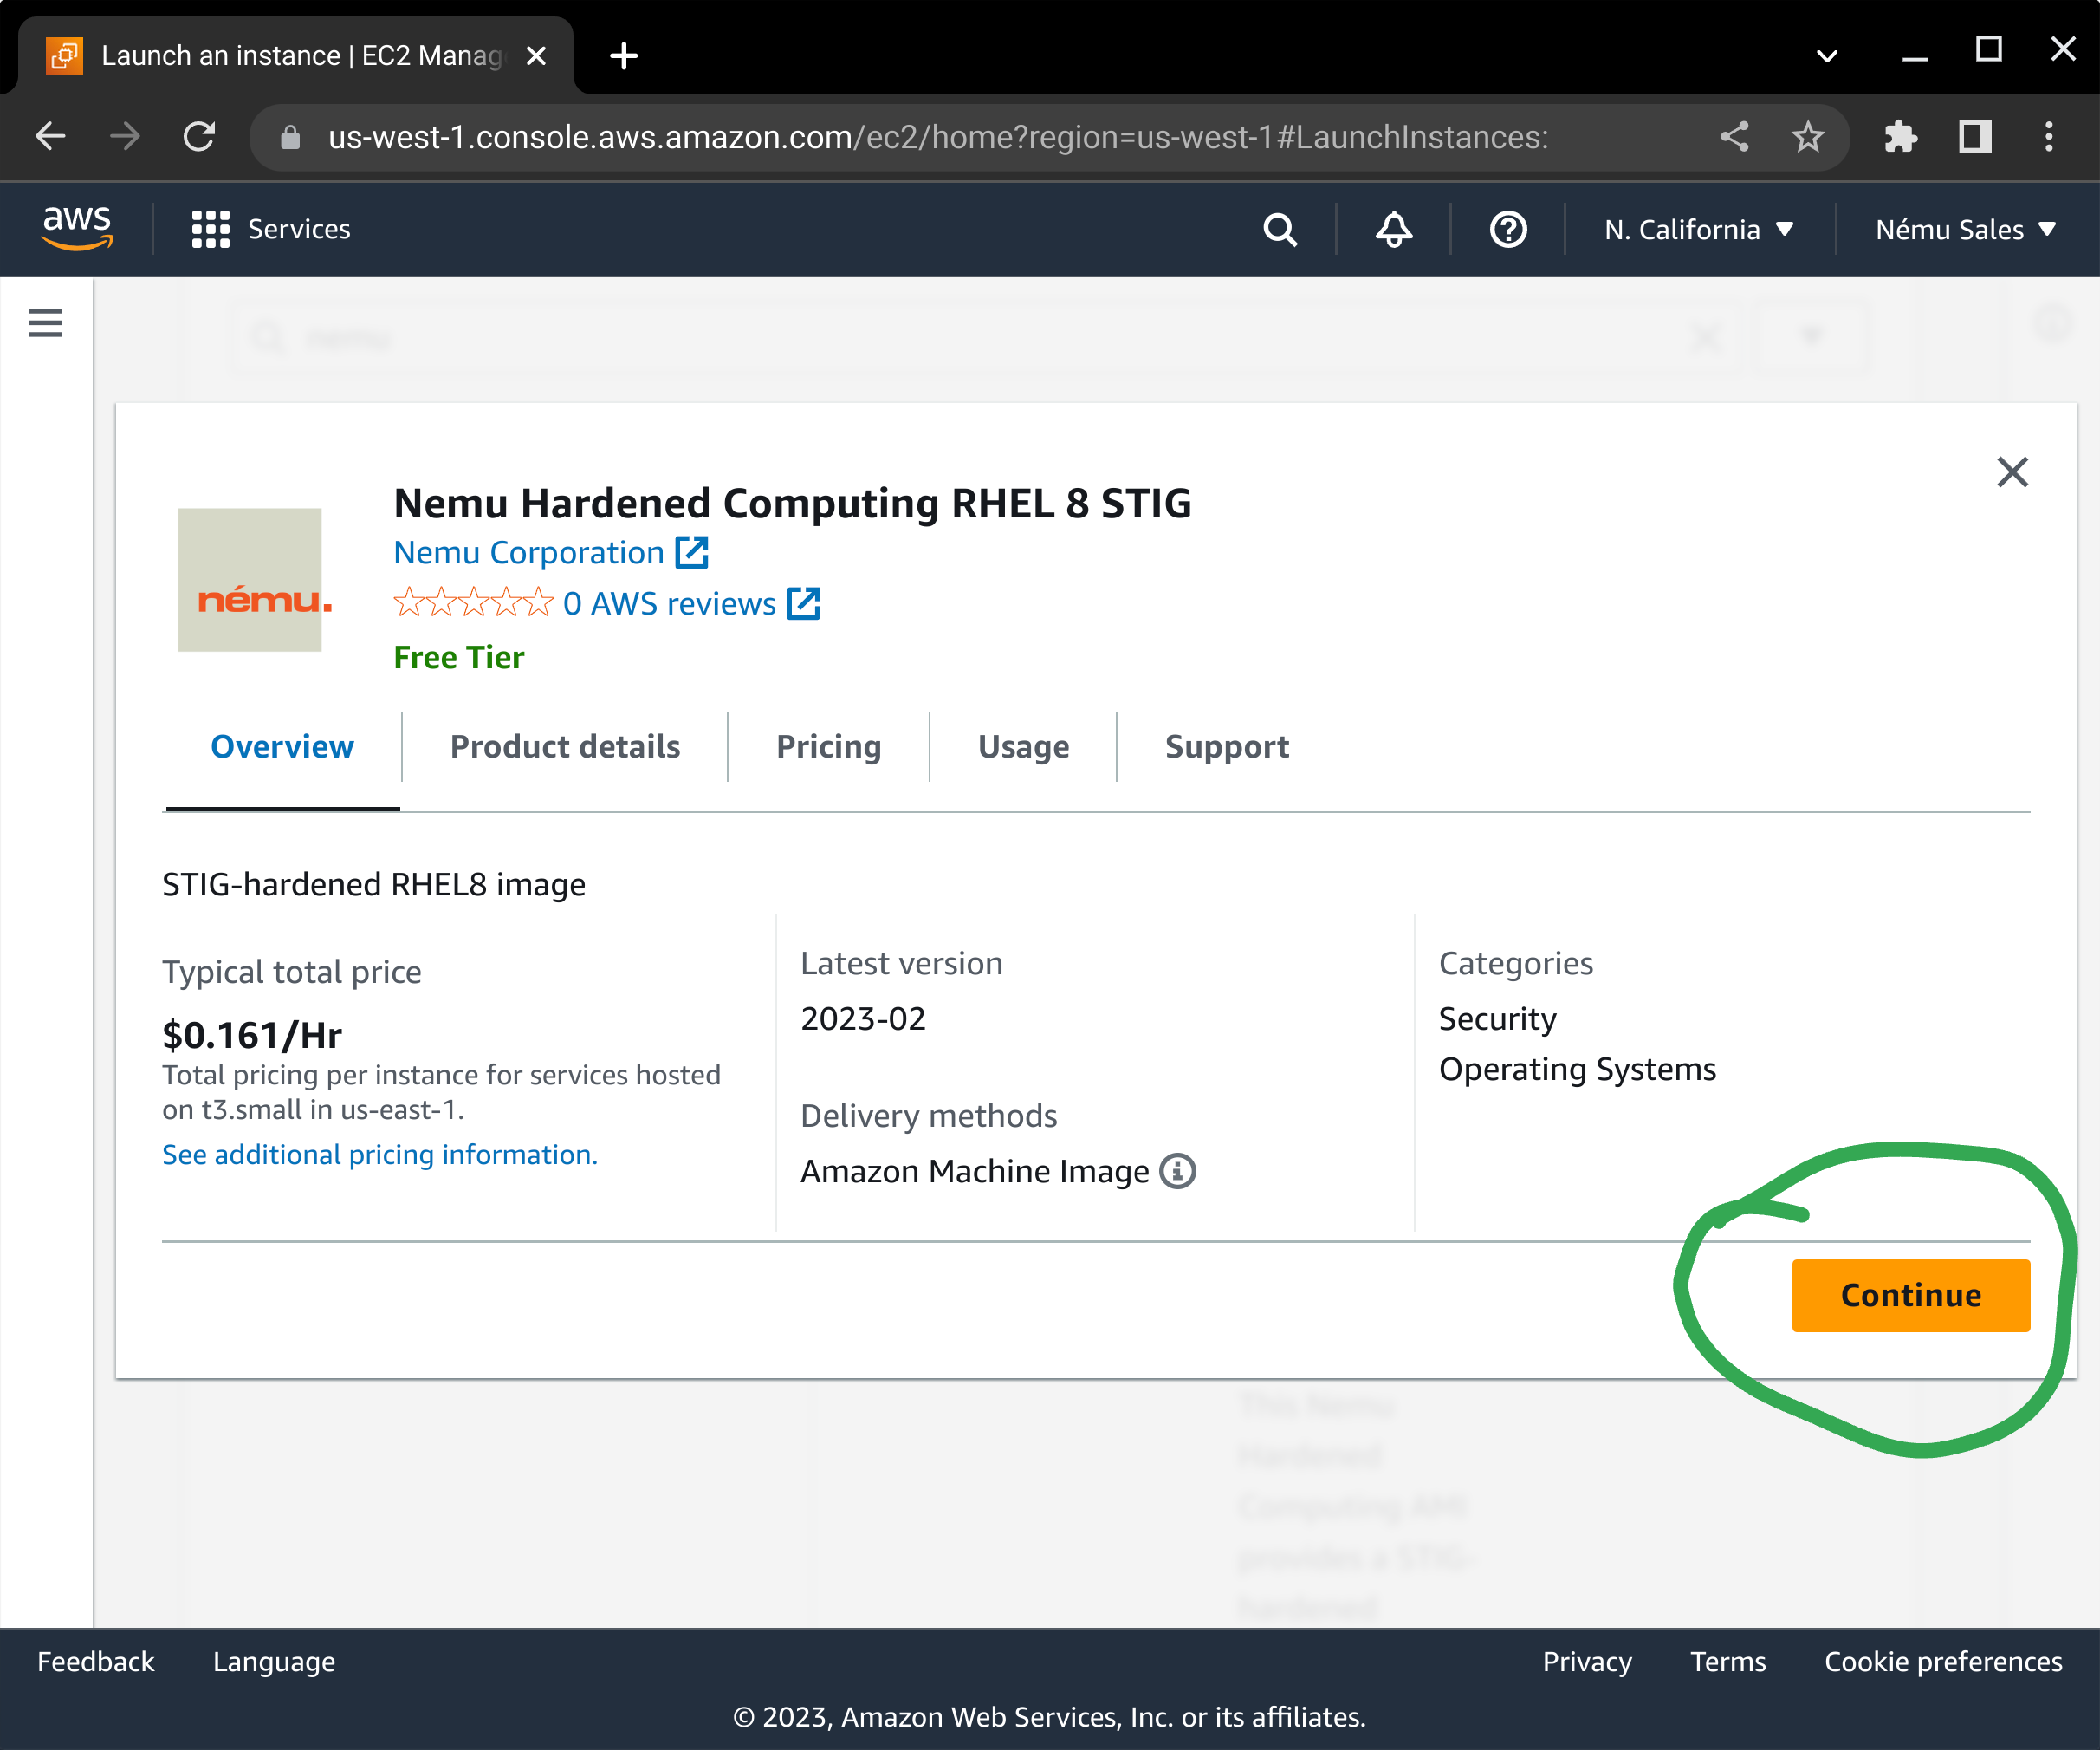
Task: Click the Feedback footer link
Action: pos(96,1662)
